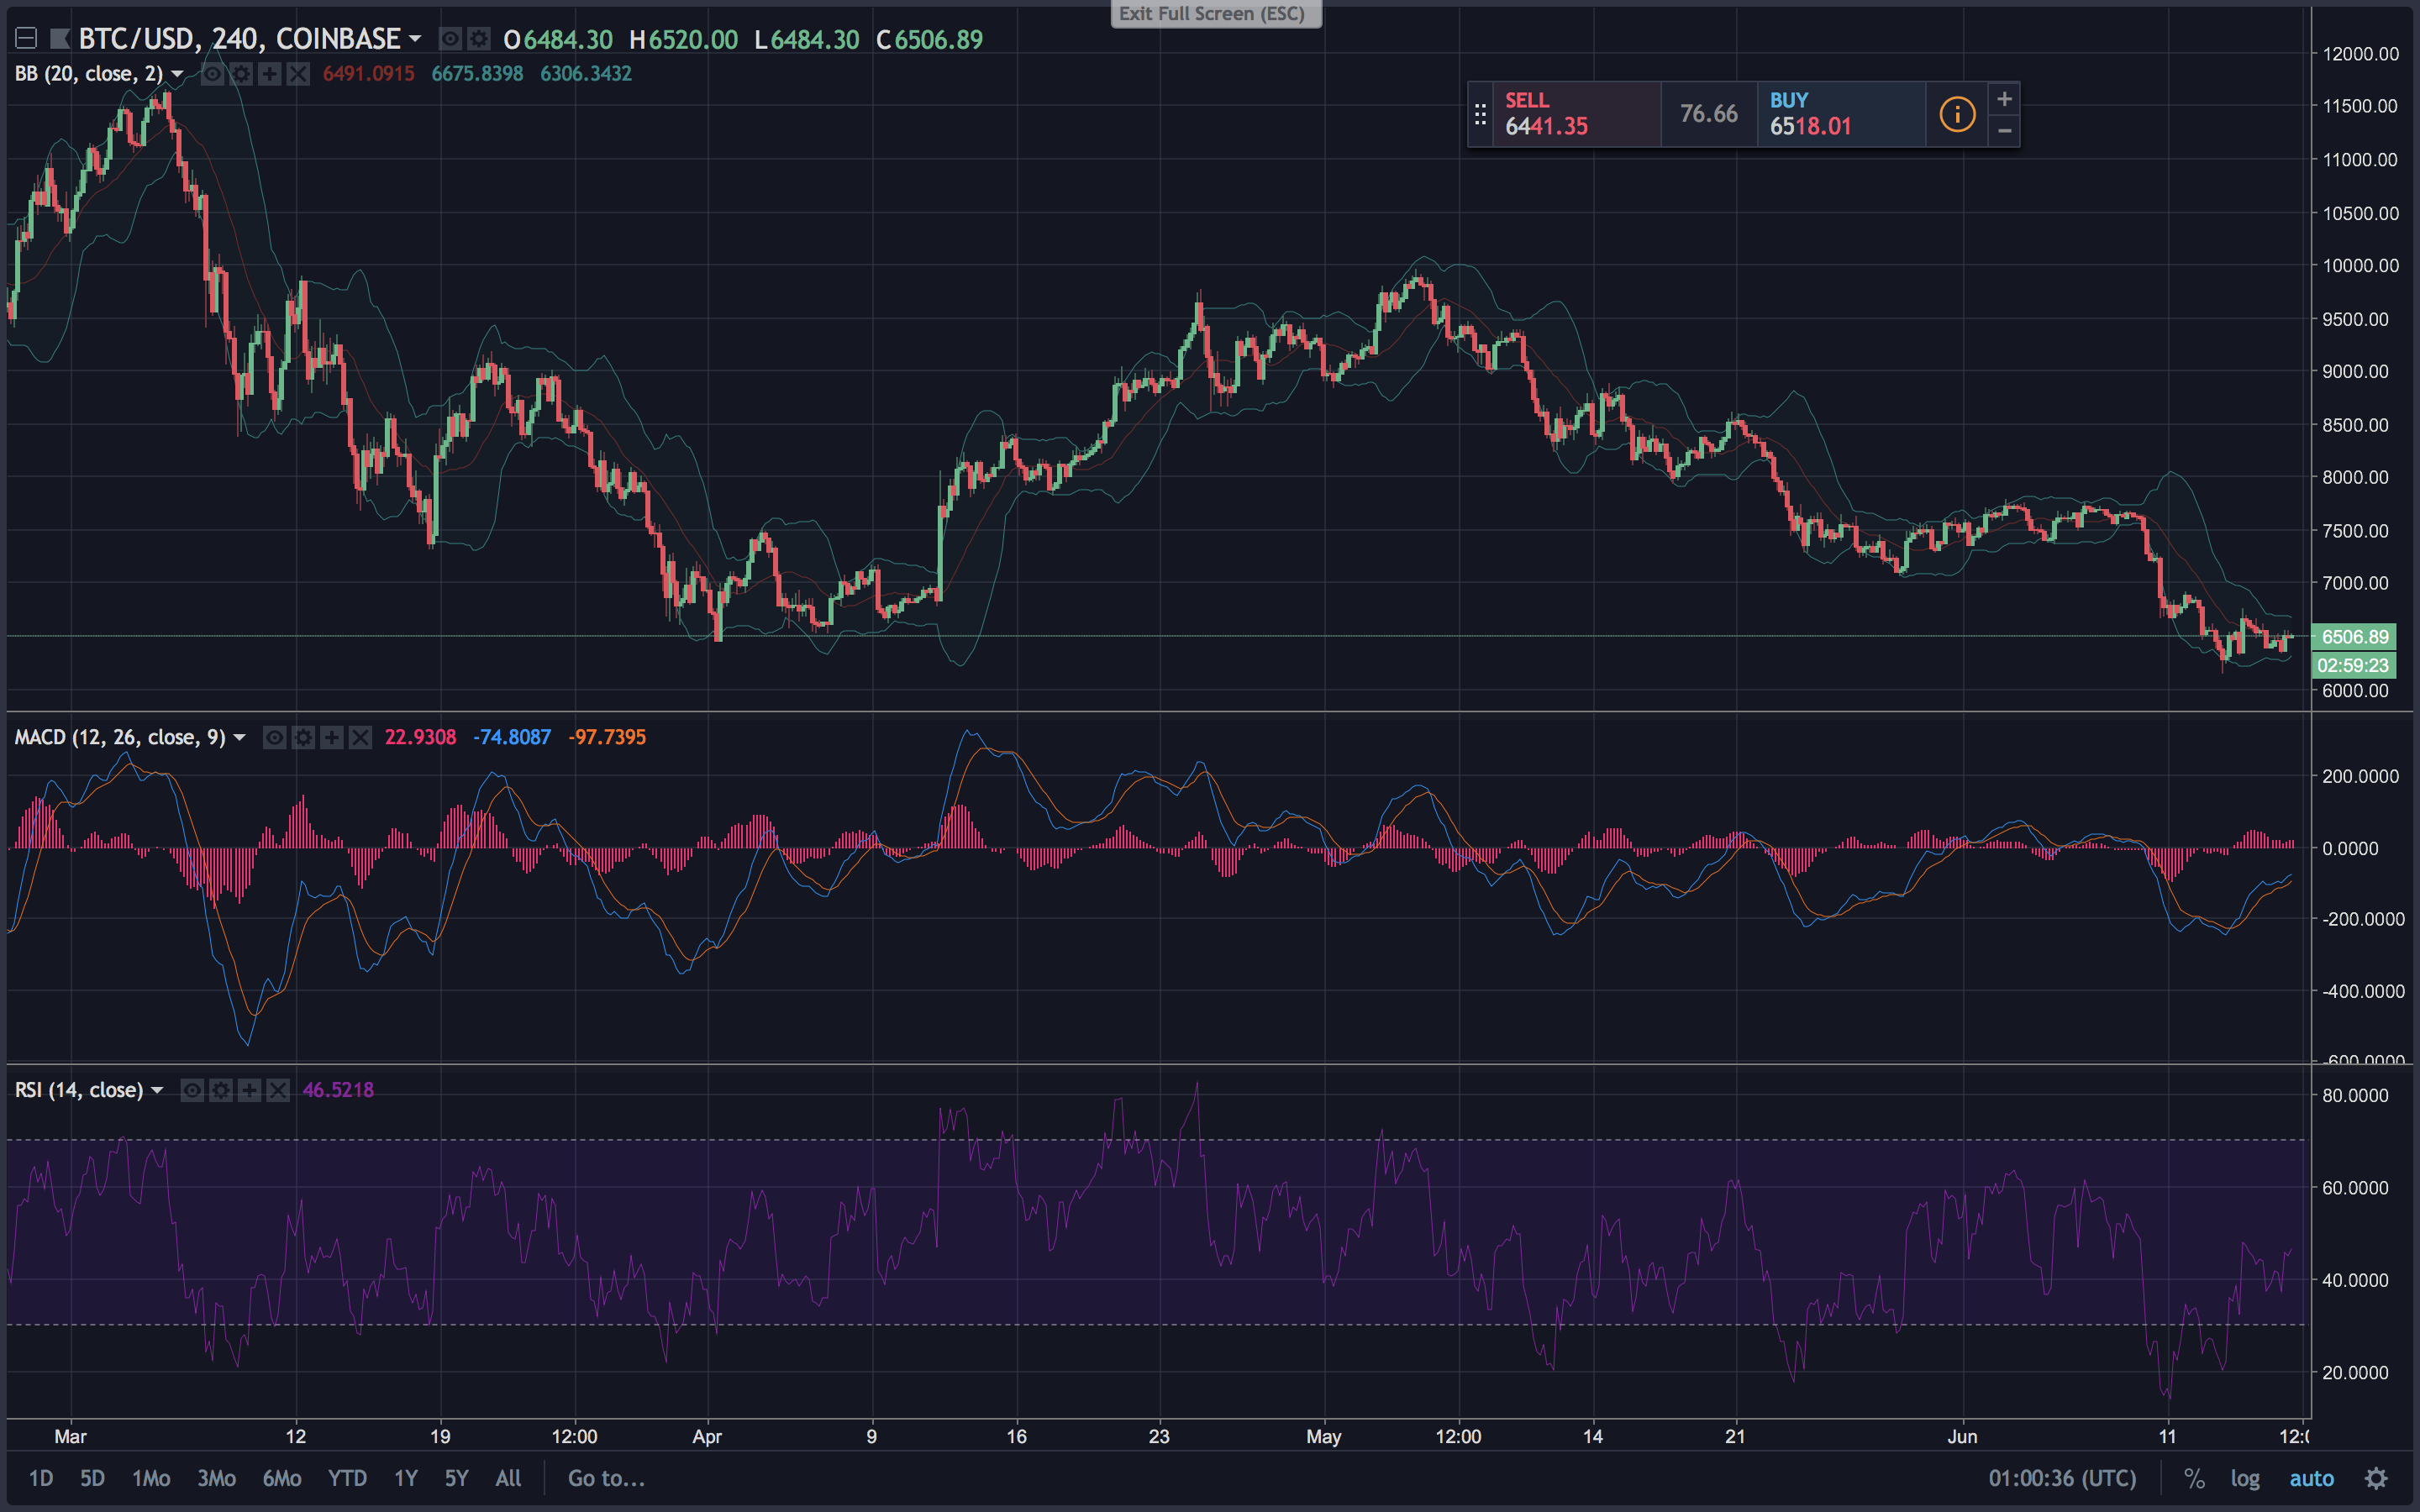Image resolution: width=2420 pixels, height=1512 pixels.
Task: Click the flag icon beside BTC/USD title
Action: [60, 39]
